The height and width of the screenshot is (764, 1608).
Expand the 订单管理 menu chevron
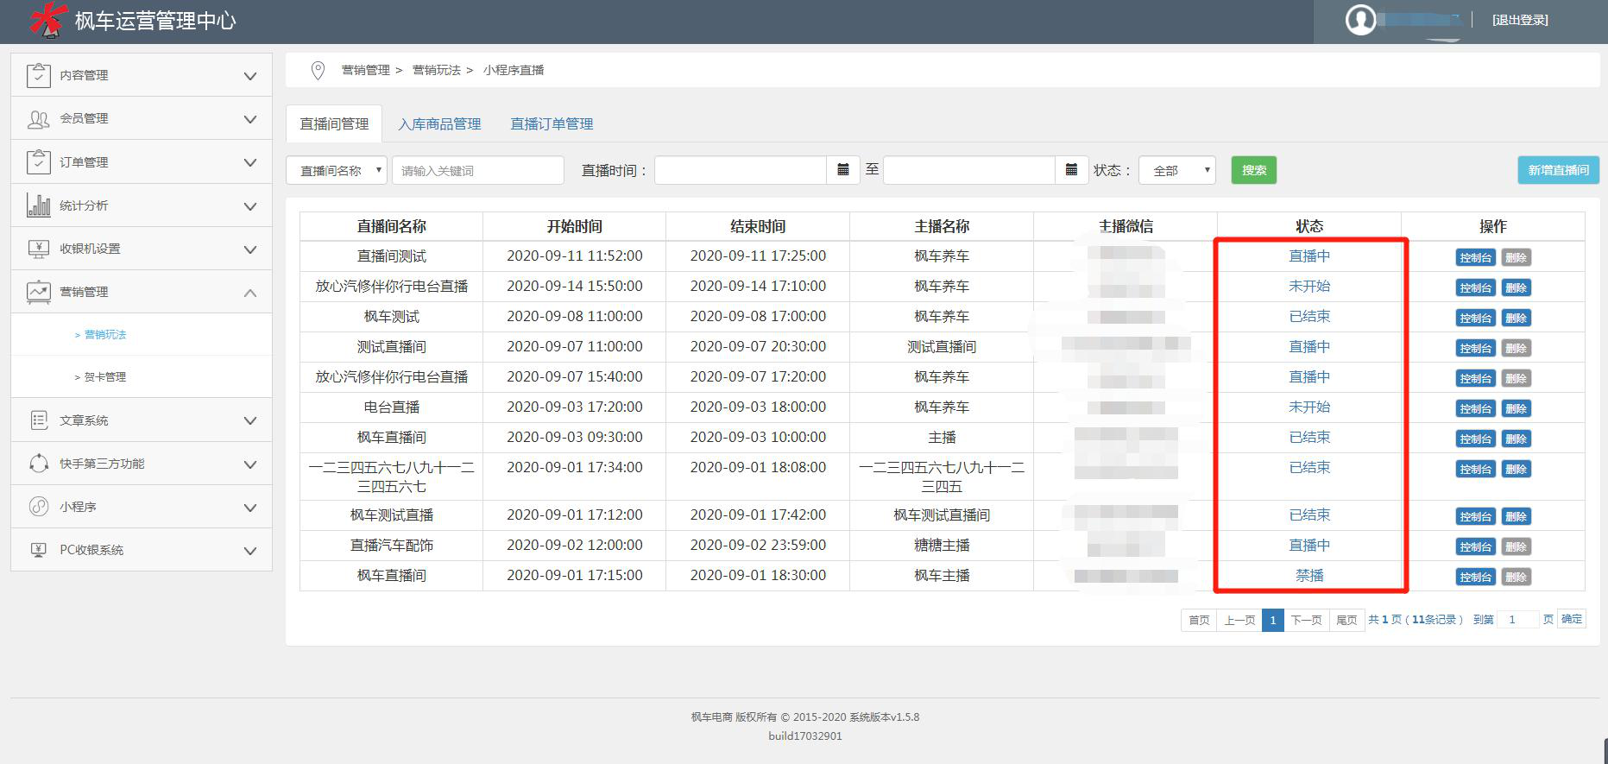[250, 162]
